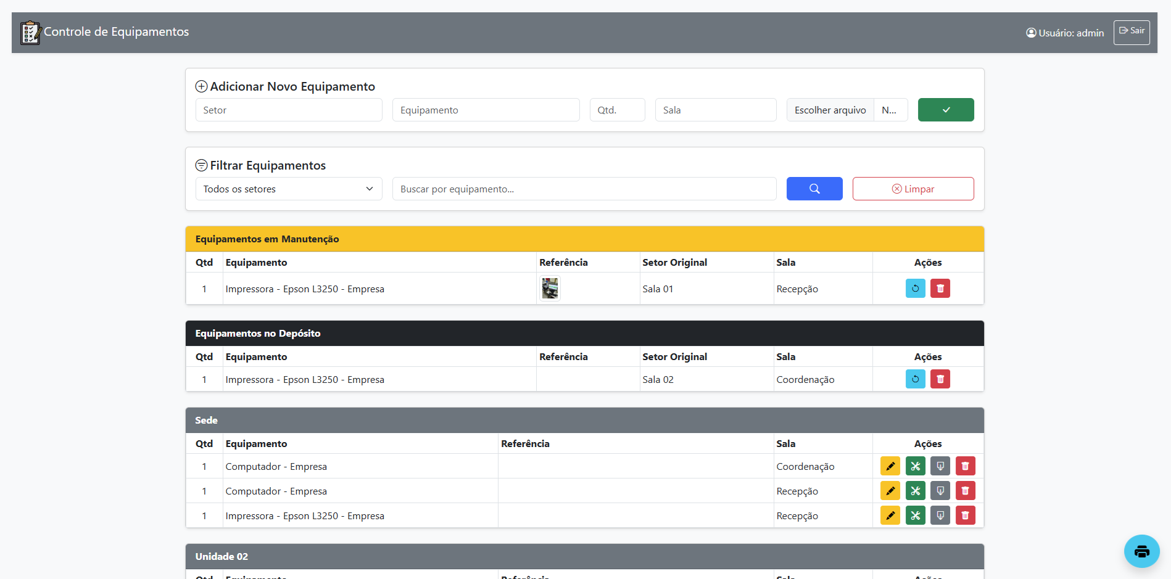Submit new equipment with the green check icon
Image resolution: width=1171 pixels, height=579 pixels.
[945, 109]
